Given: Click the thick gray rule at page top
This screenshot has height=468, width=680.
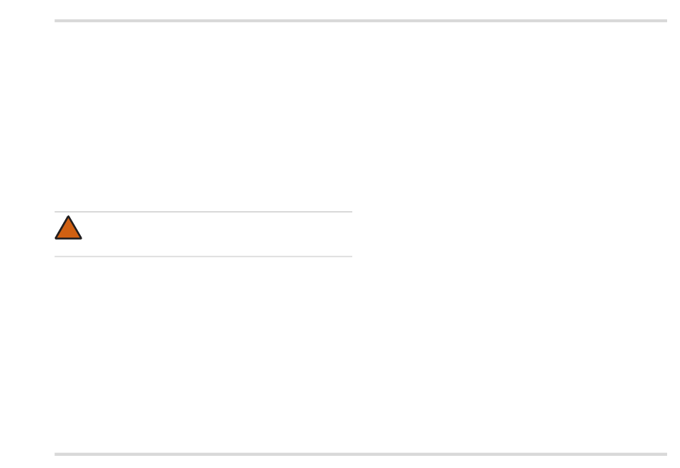Looking at the screenshot, I should point(360,20).
